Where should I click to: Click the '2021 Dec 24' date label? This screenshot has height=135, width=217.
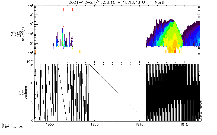(12, 127)
